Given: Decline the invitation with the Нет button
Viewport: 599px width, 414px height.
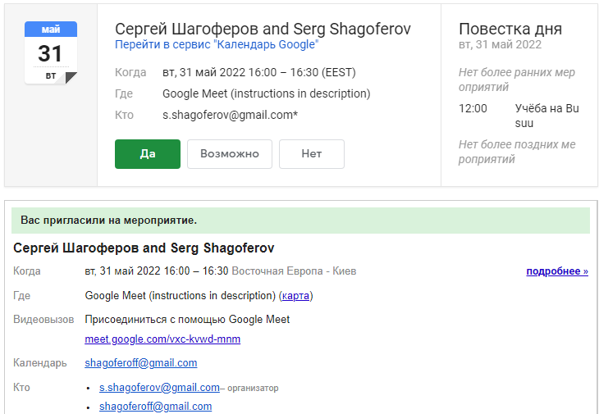Looking at the screenshot, I should click(311, 154).
